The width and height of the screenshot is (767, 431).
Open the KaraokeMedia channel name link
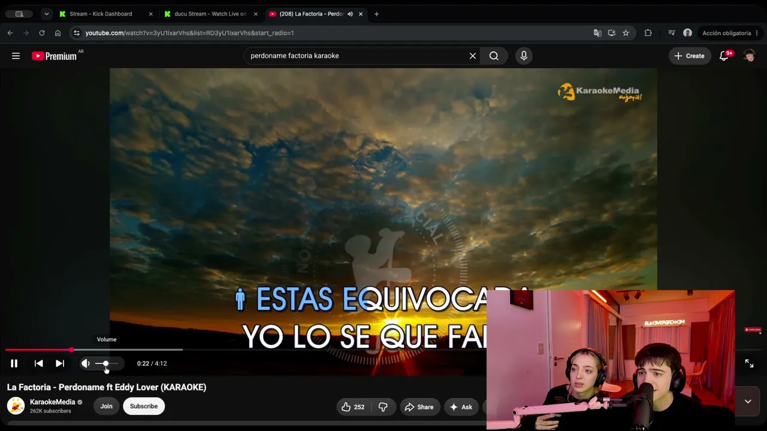tap(53, 402)
